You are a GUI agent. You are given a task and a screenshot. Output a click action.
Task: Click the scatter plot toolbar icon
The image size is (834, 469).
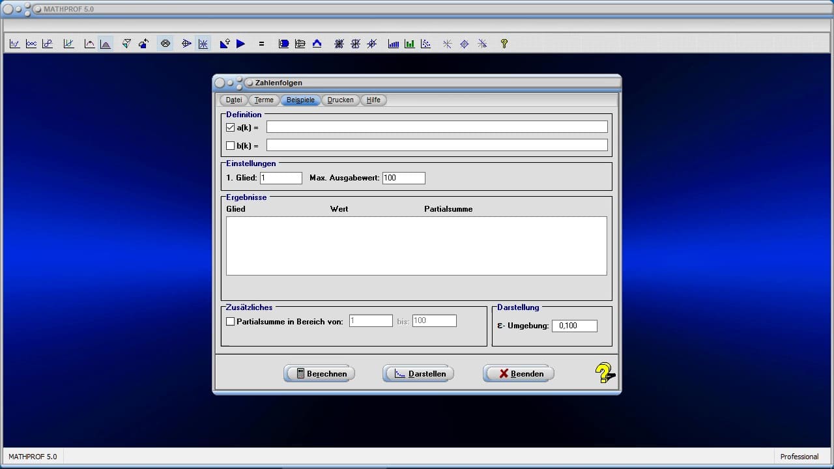tap(425, 44)
